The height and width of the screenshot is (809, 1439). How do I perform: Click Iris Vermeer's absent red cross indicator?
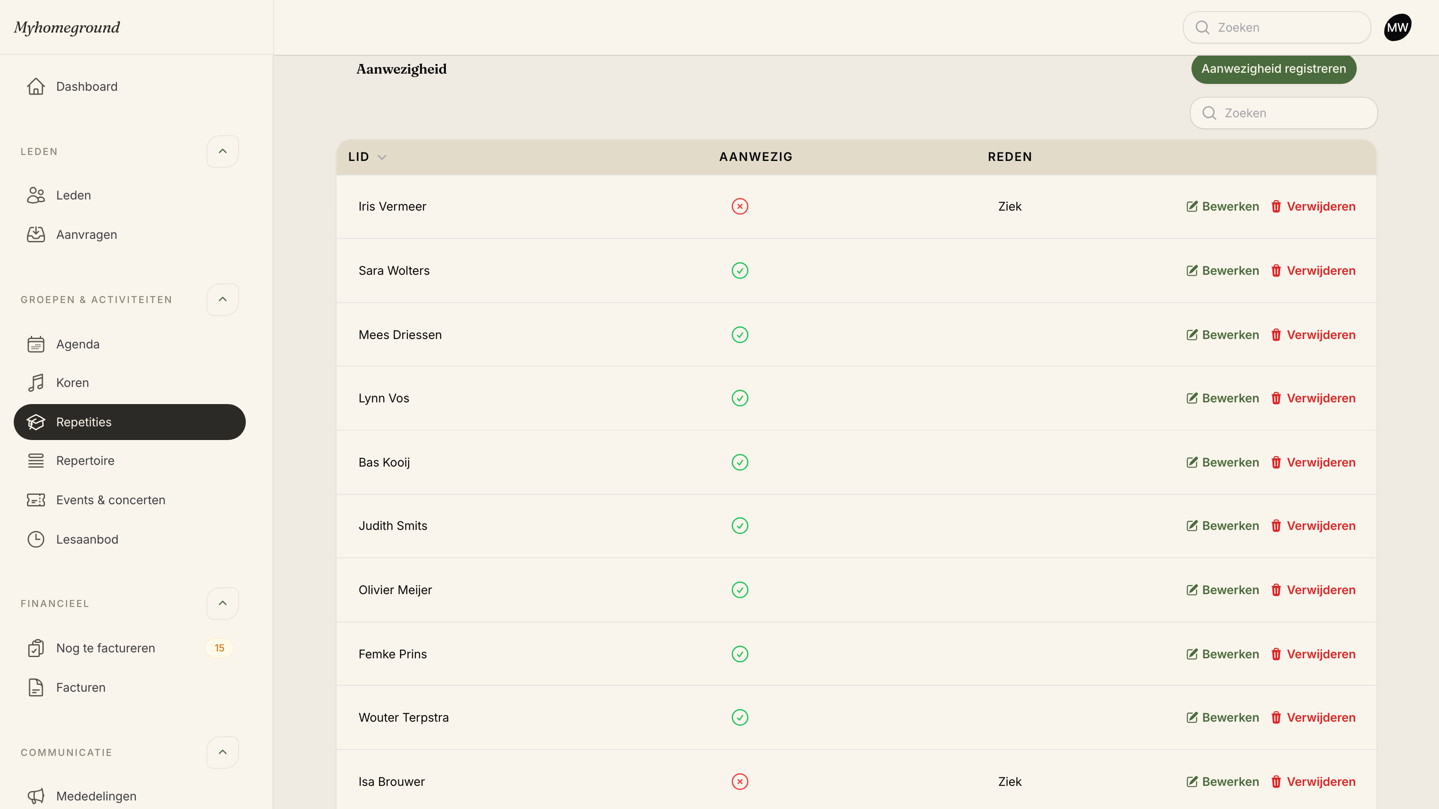(x=740, y=207)
